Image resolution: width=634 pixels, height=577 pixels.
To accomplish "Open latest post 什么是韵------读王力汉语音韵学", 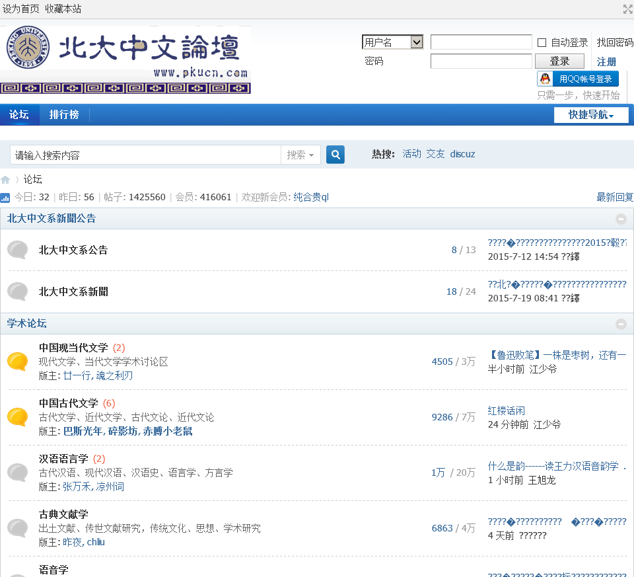I will [x=557, y=466].
